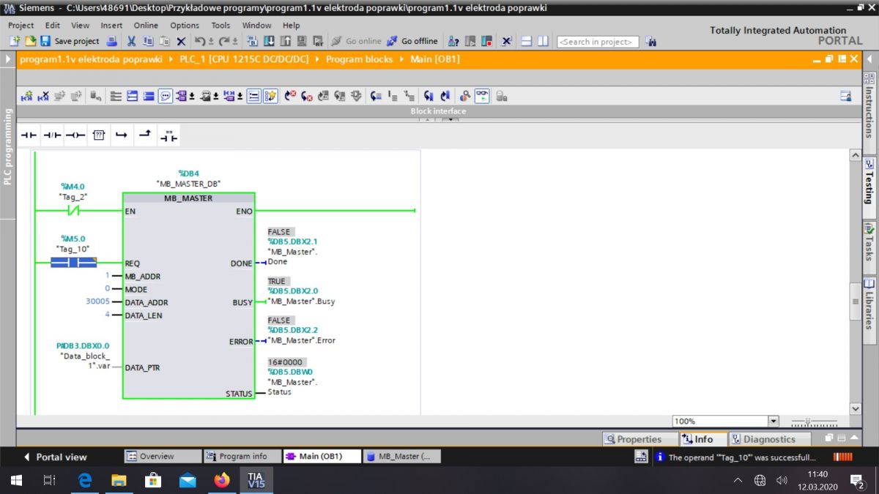Expand the block interface arrow
This screenshot has height=494, width=879.
pyautogui.click(x=449, y=119)
